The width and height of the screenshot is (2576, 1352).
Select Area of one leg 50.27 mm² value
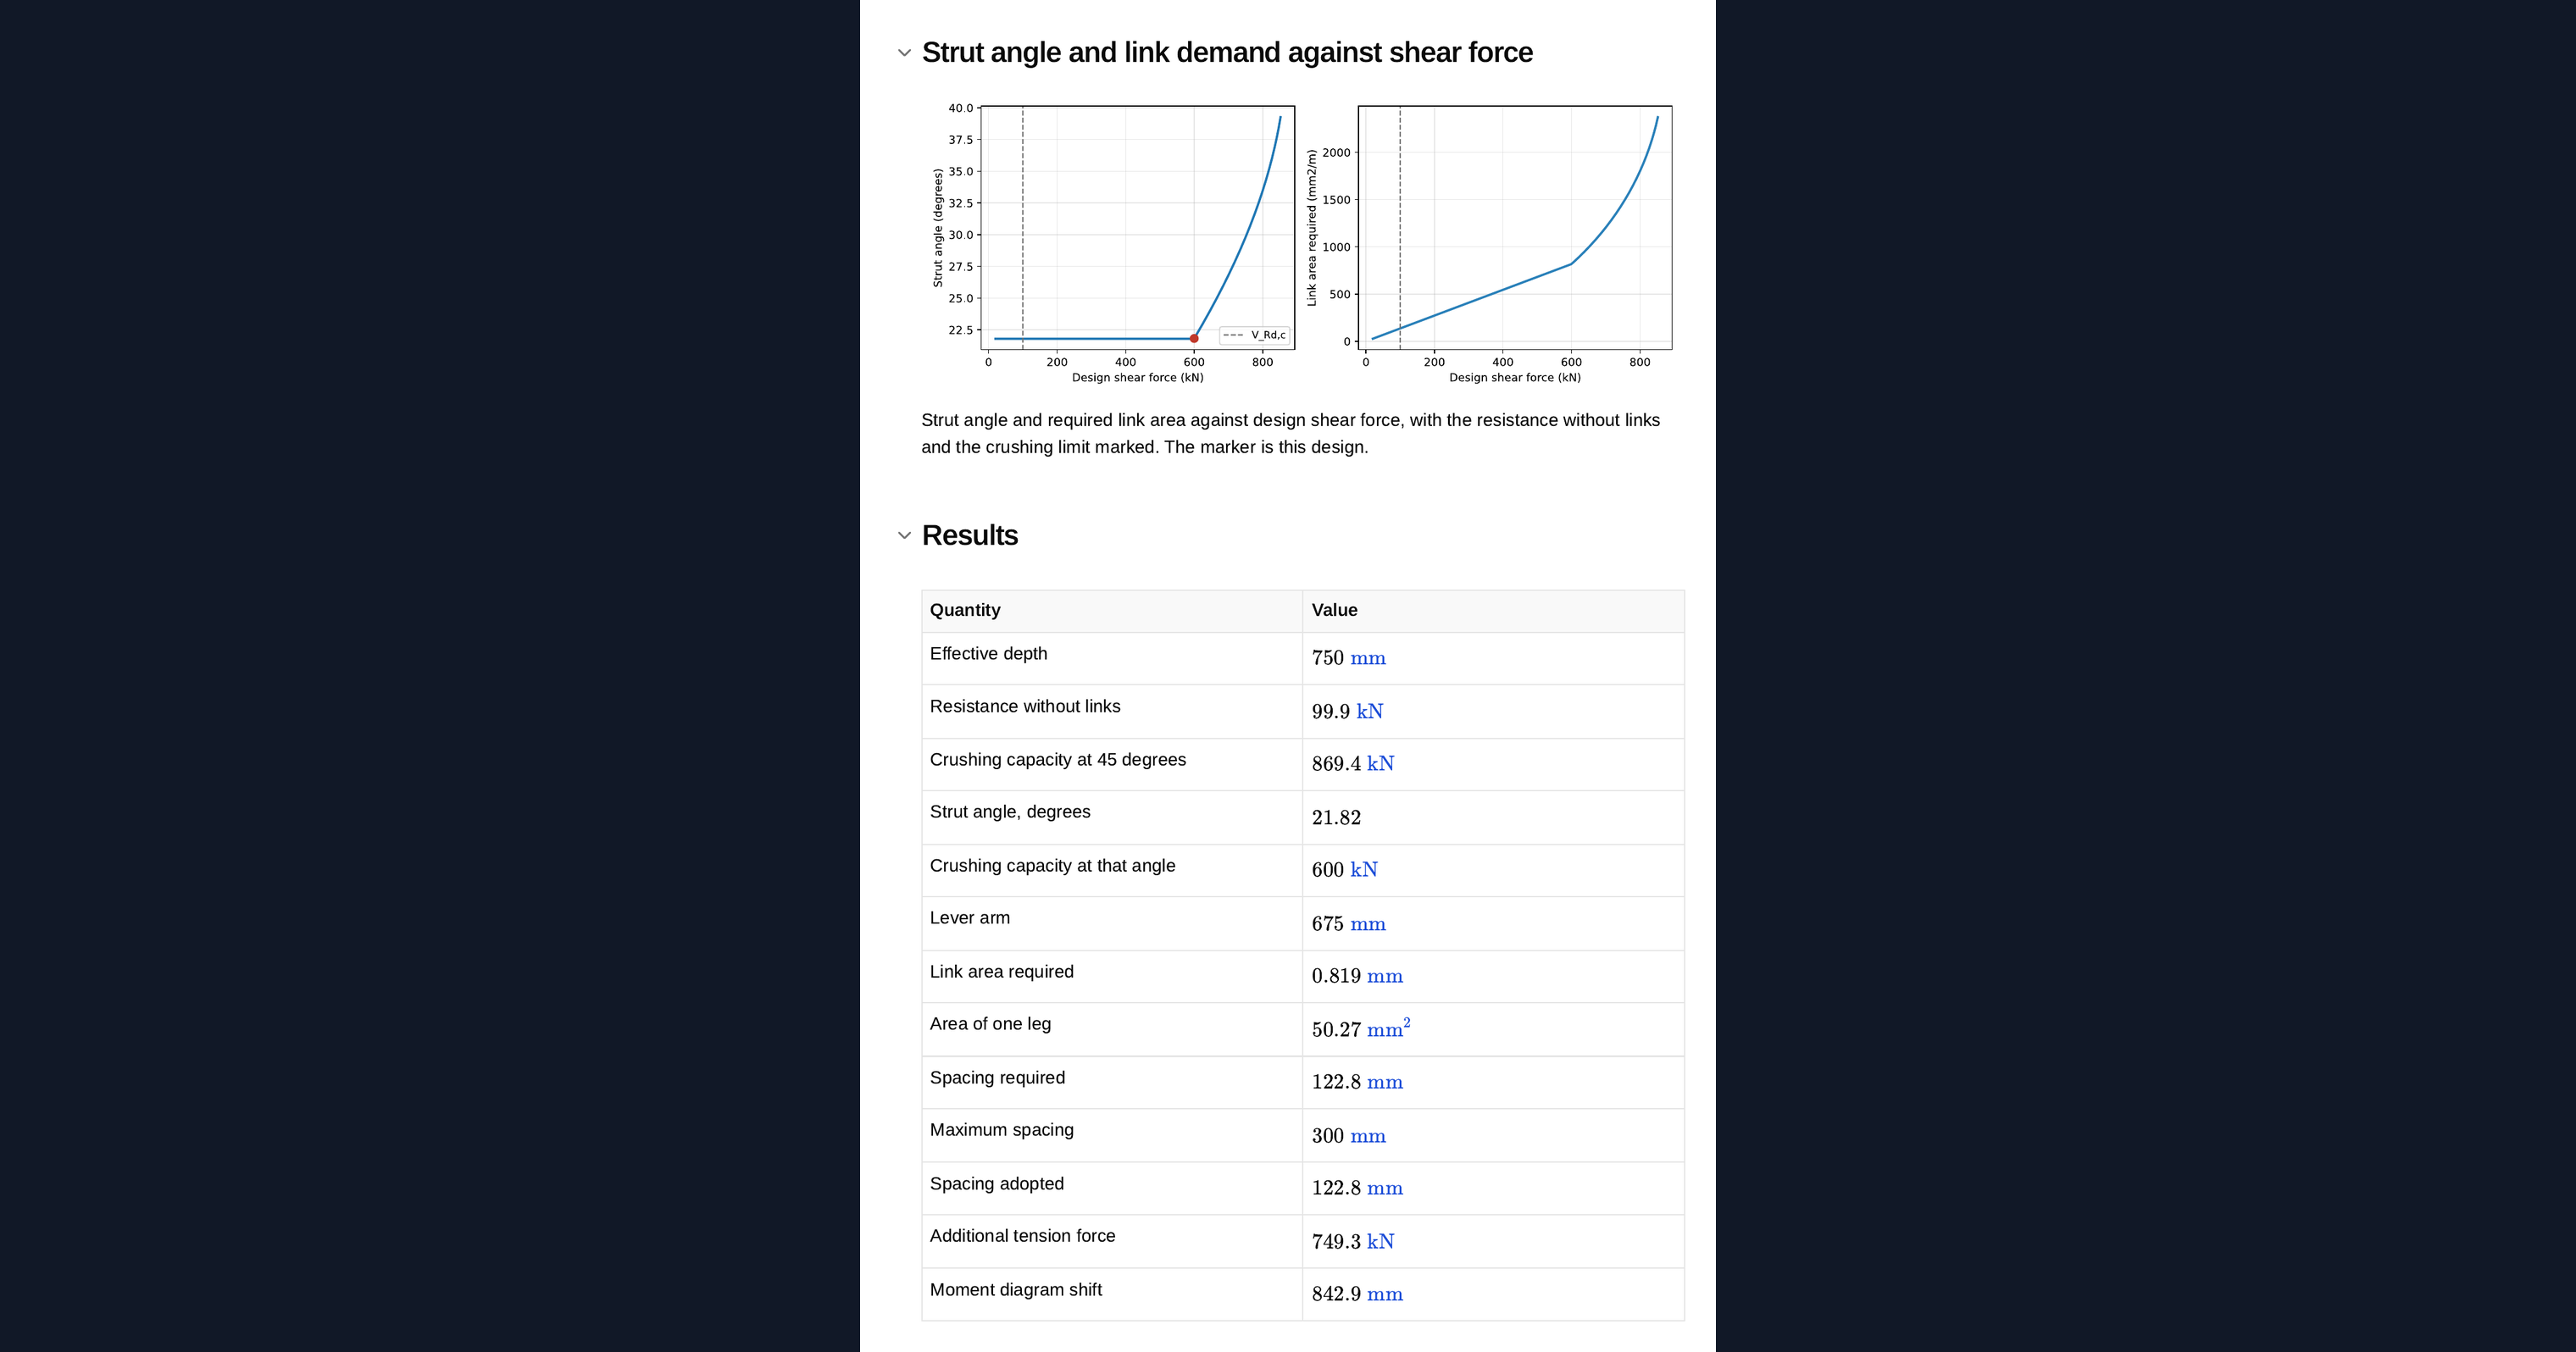pyautogui.click(x=1361, y=1028)
